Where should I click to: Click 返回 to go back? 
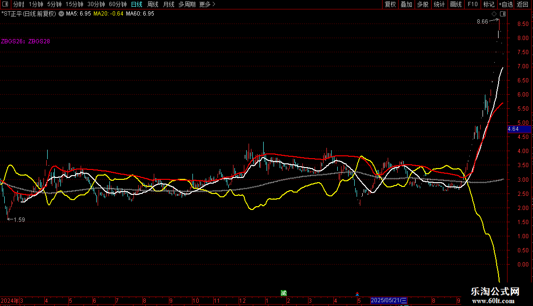tap(523, 4)
